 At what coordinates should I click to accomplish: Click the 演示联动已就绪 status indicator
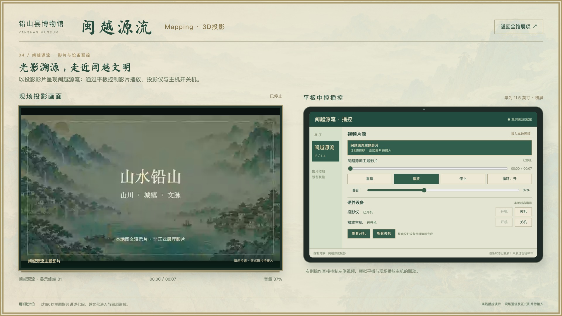tap(520, 119)
